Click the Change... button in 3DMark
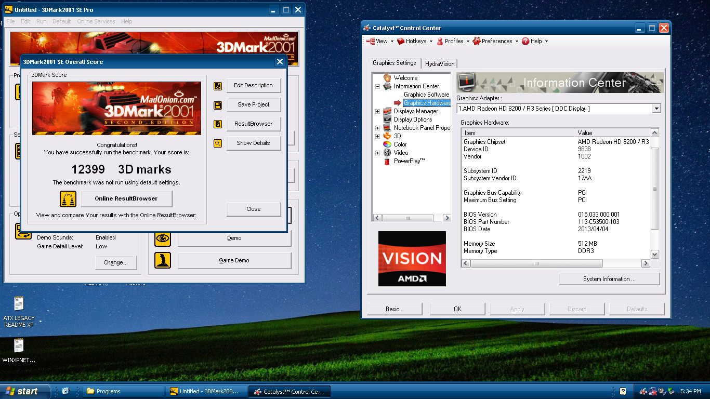The image size is (710, 399). click(x=115, y=262)
